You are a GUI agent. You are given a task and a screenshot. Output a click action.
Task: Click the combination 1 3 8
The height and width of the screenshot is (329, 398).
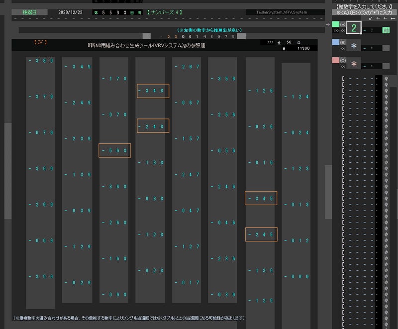pos(151,162)
